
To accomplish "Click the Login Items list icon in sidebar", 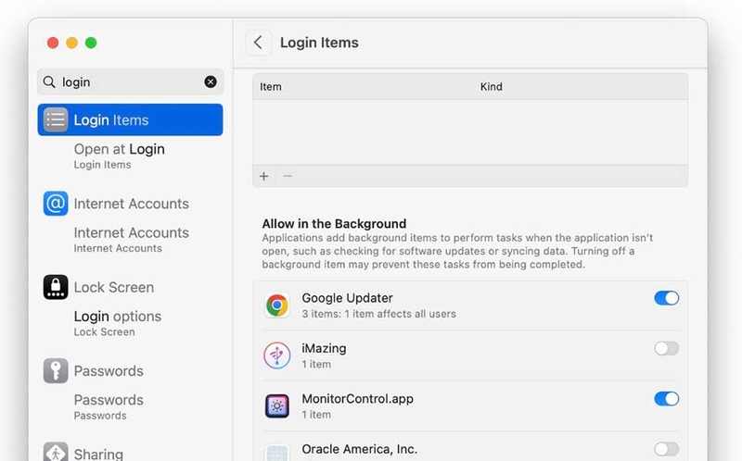I will (56, 120).
